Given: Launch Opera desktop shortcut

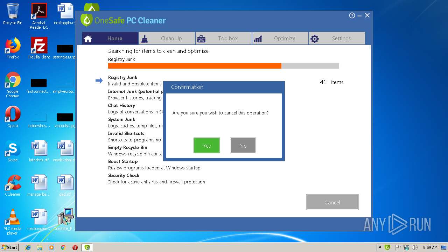Looking at the screenshot, I should tap(13, 117).
